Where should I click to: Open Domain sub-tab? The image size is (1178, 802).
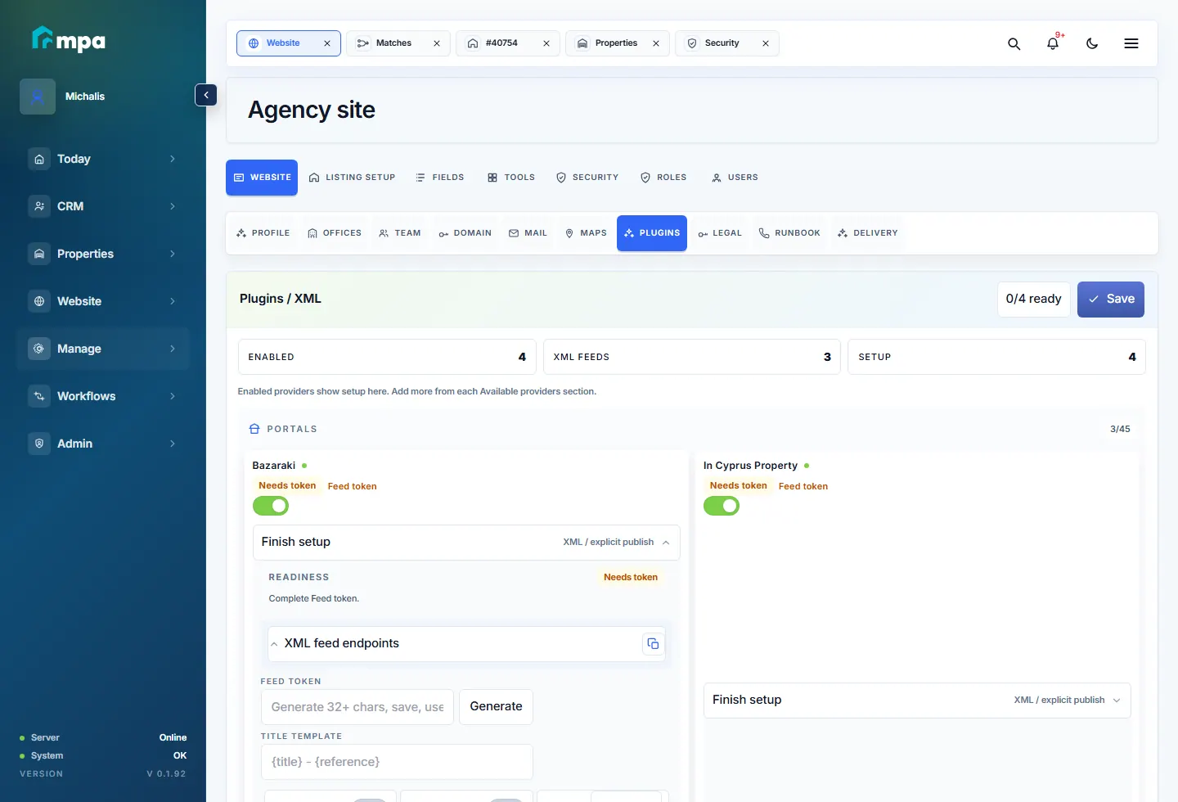tap(465, 233)
